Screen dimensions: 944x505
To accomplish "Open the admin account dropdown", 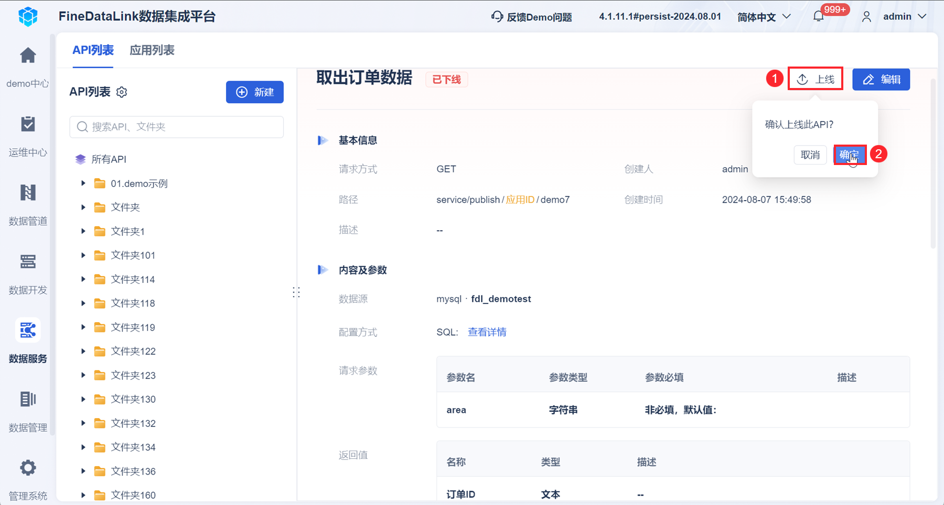I will pos(905,17).
